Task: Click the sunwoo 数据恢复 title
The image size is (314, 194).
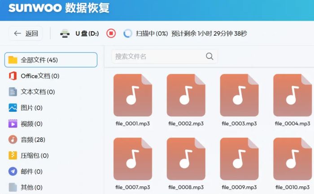Action: coord(59,8)
